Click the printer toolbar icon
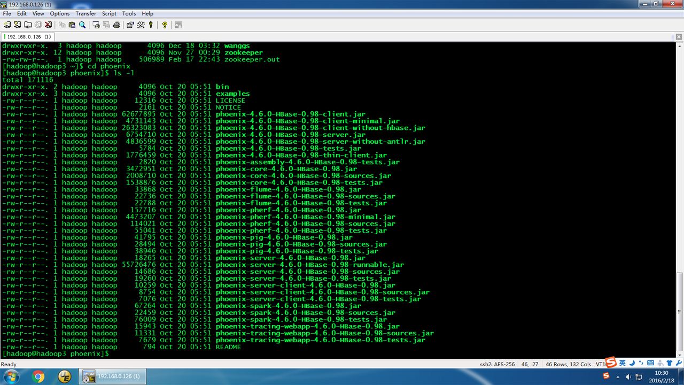 116,25
